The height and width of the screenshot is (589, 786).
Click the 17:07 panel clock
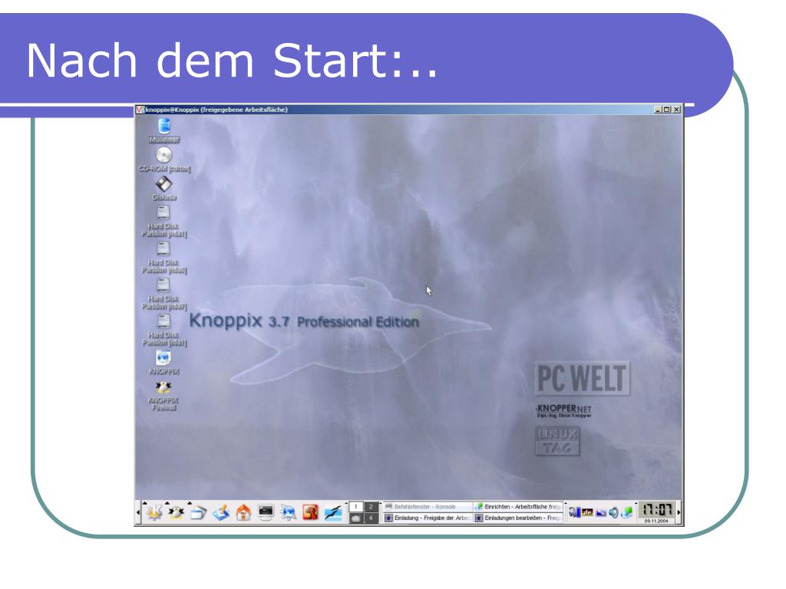tap(657, 510)
